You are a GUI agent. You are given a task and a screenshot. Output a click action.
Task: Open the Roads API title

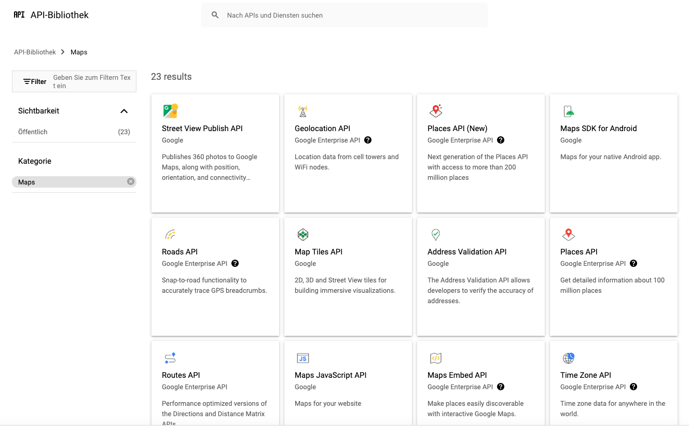[180, 252]
